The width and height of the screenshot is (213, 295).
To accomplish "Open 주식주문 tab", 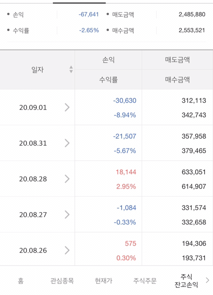I will [145, 281].
